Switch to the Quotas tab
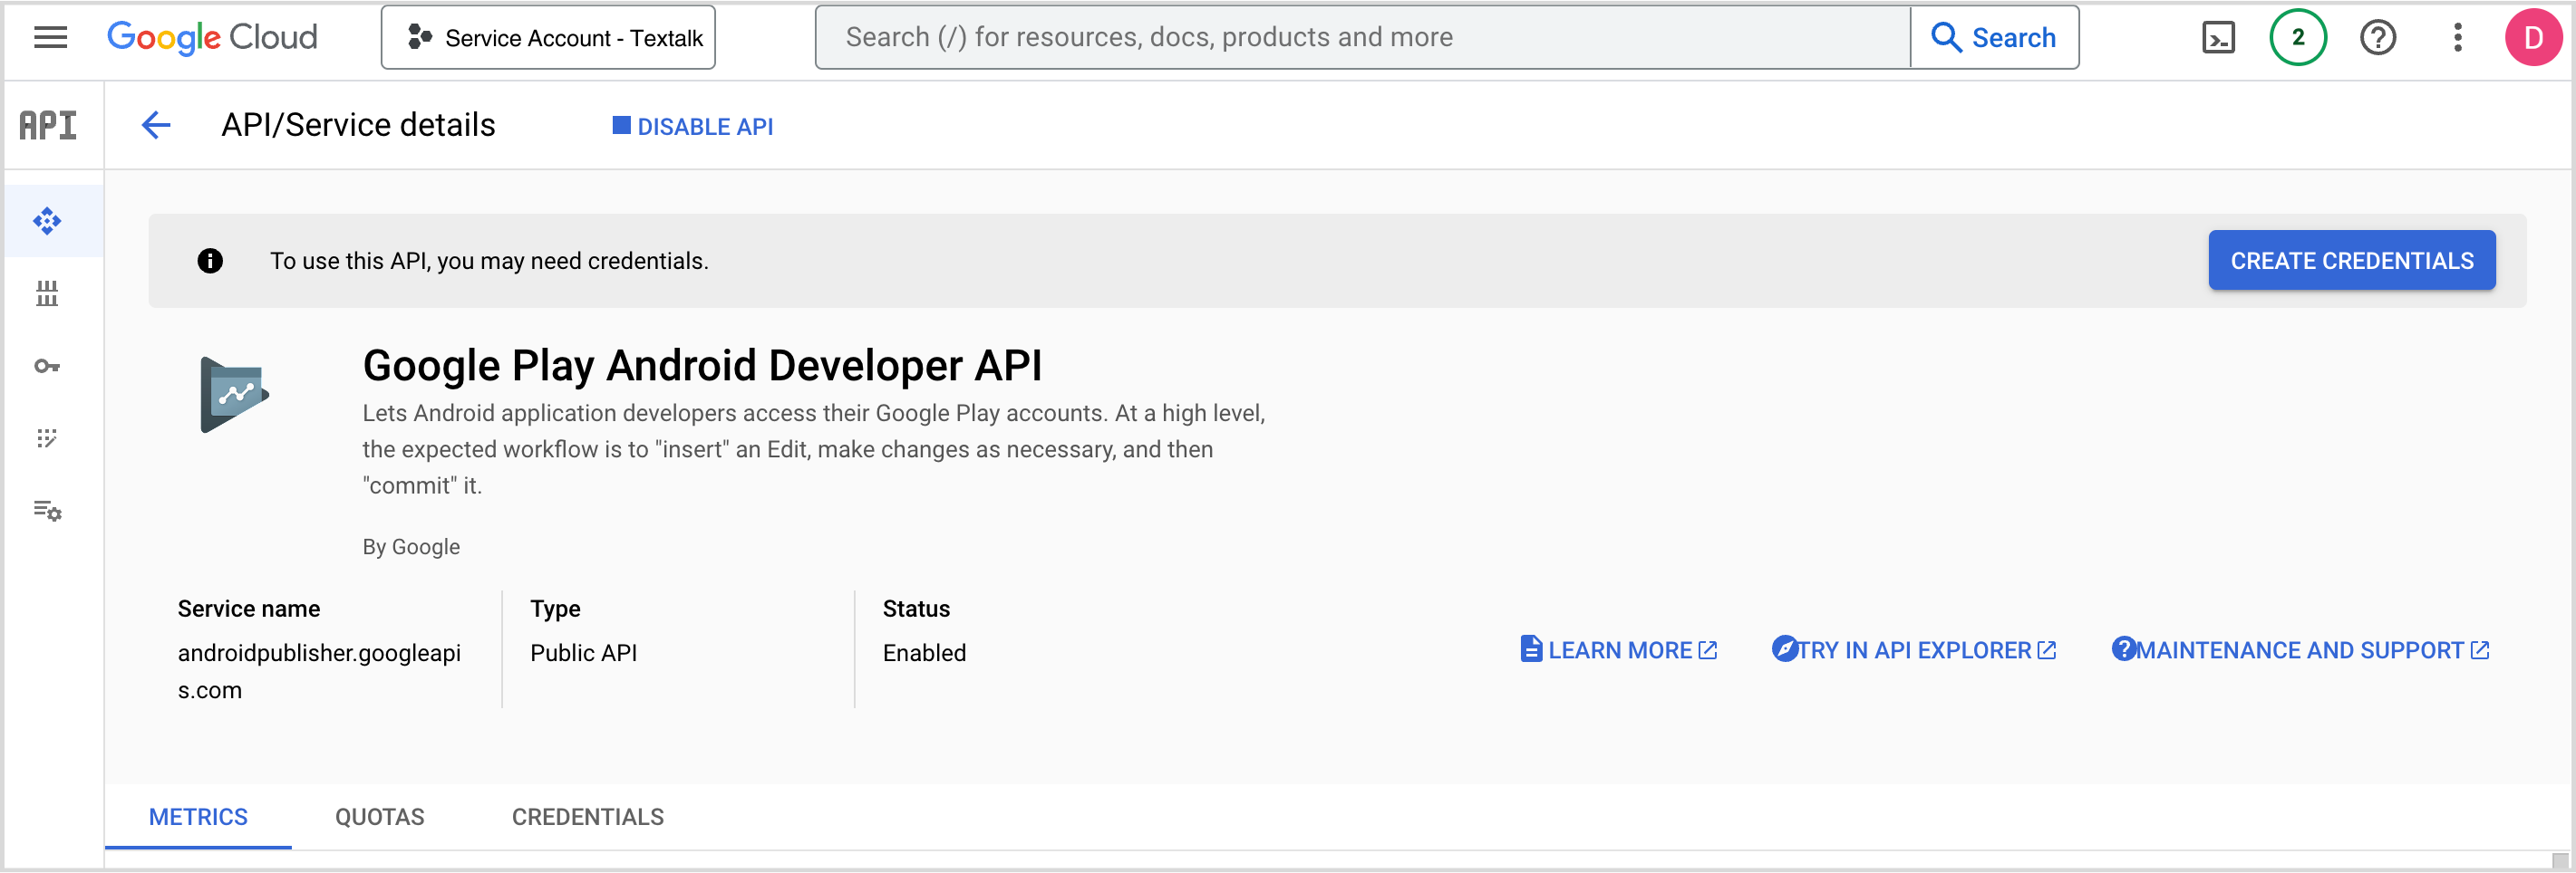2576x873 pixels. tap(379, 817)
